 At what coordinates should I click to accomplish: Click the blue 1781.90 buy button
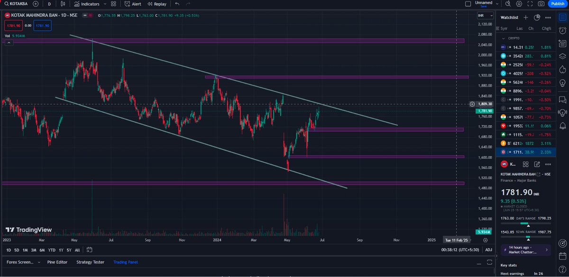(x=43, y=26)
